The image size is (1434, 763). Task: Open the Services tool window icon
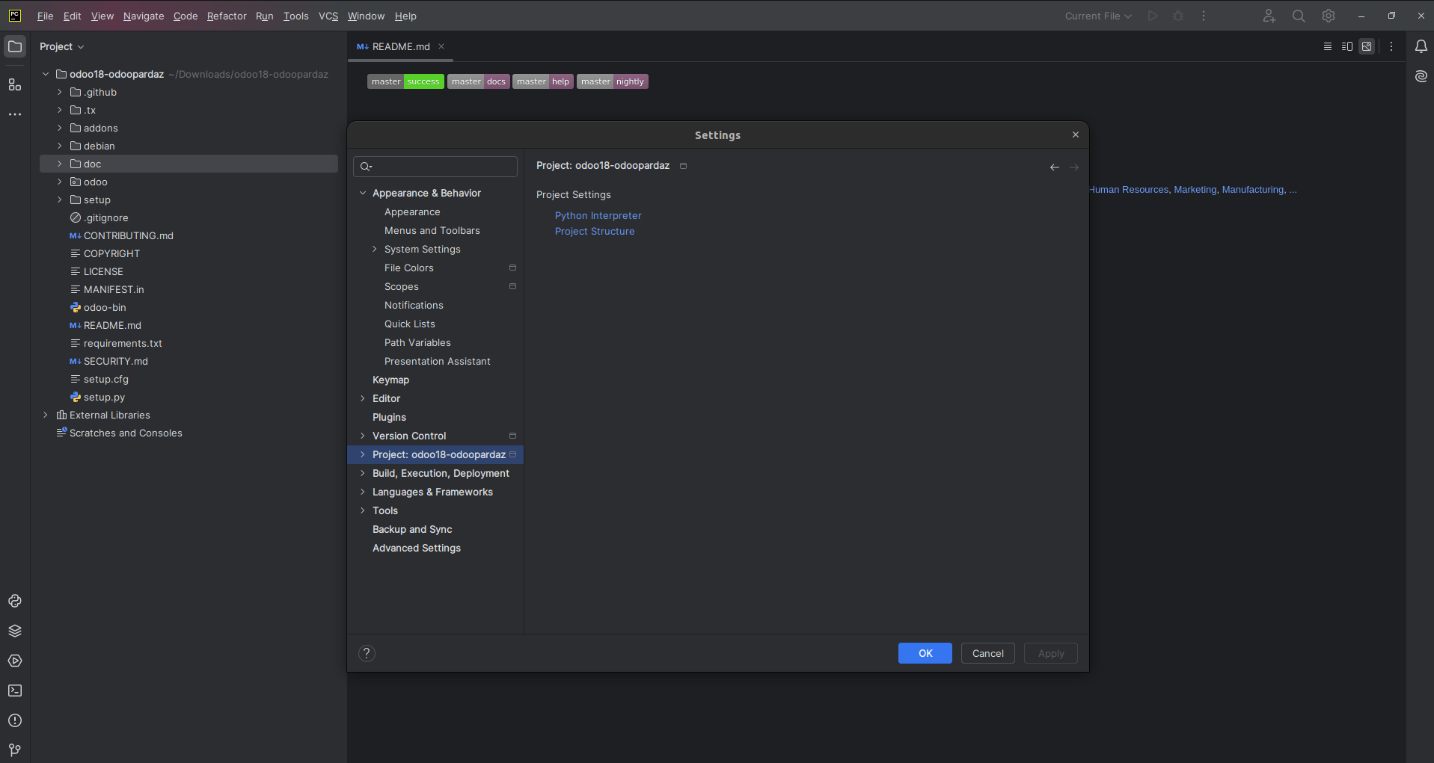(15, 661)
